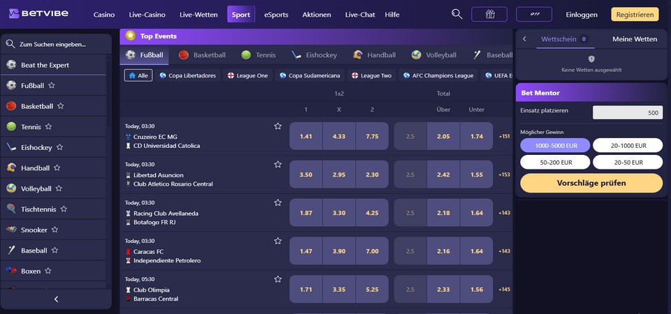Favorite Tennis with its sidebar star

48,126
